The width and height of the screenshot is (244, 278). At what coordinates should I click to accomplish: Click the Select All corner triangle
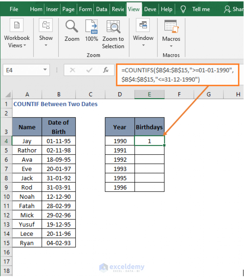[x=8, y=94]
